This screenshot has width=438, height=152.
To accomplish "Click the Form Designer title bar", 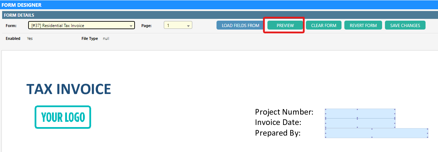I will (21, 5).
